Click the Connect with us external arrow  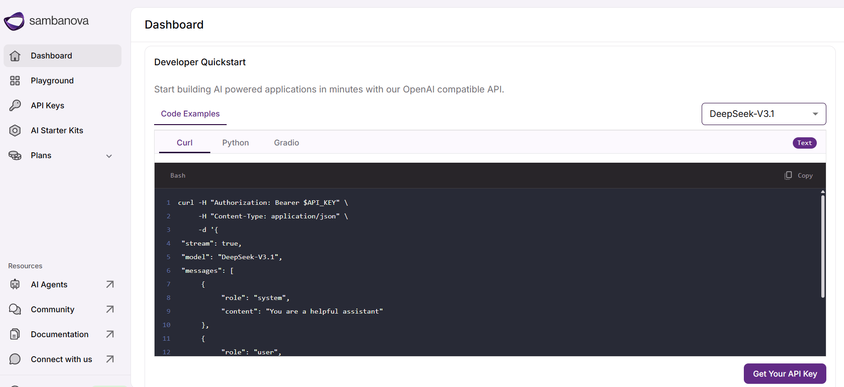pyautogui.click(x=110, y=359)
